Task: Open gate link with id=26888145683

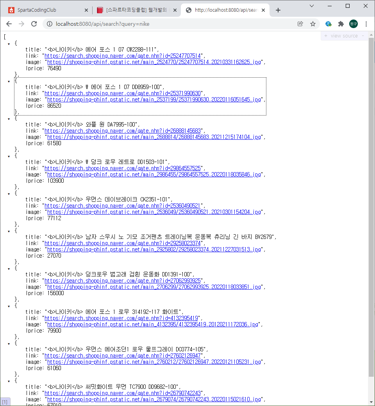Action: pyautogui.click(x=123, y=131)
